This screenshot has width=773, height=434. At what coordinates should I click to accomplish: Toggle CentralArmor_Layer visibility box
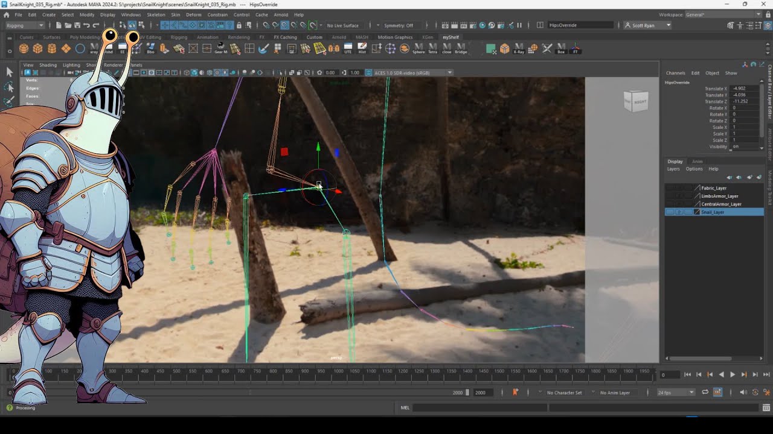tap(670, 204)
